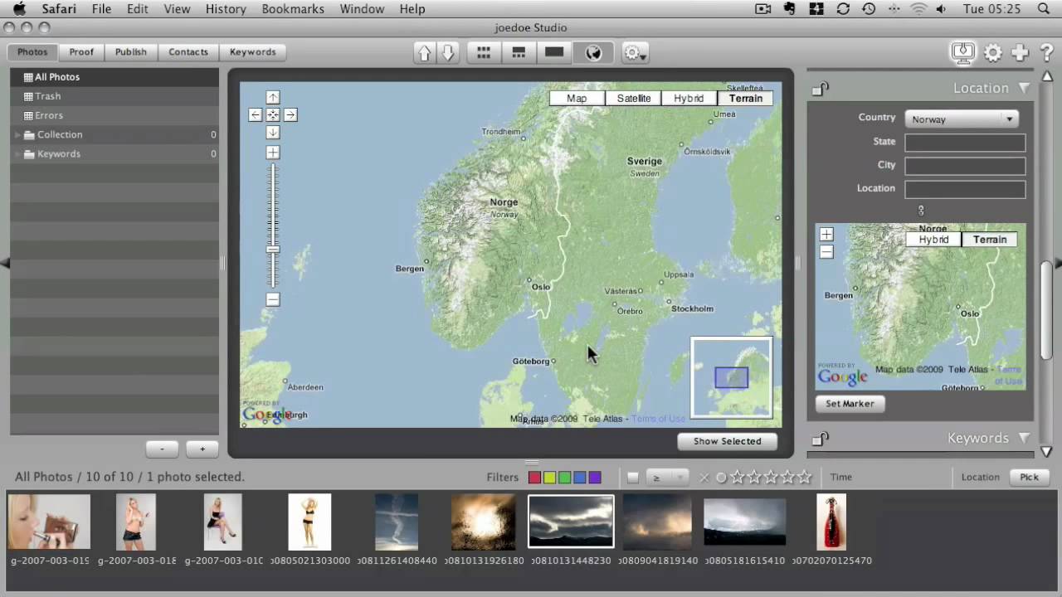
Task: Pan the main map up
Action: (x=273, y=98)
